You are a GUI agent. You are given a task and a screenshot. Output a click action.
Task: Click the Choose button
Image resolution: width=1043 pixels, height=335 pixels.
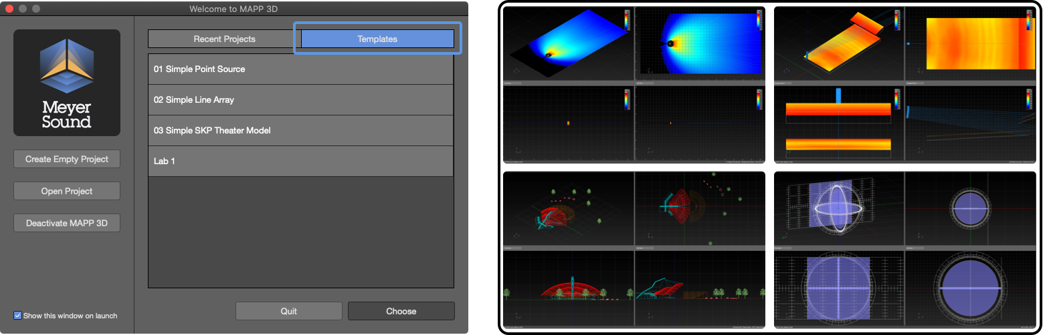401,311
